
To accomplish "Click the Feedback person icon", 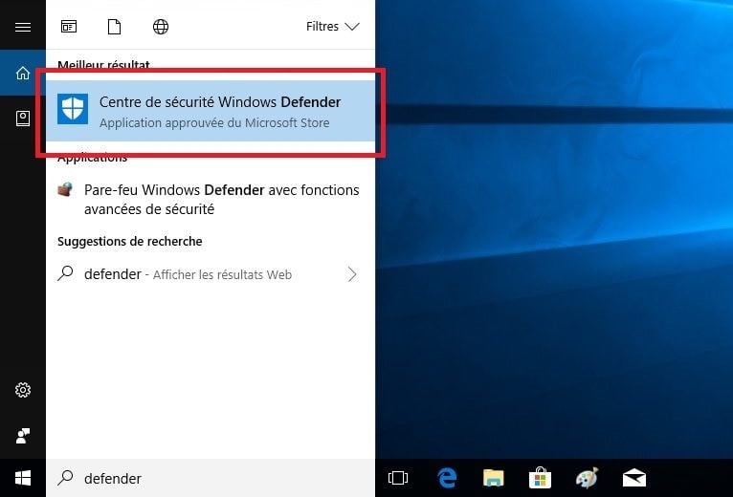I will 23,435.
